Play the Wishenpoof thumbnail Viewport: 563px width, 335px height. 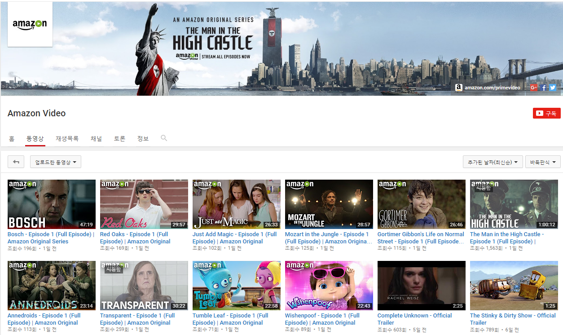pyautogui.click(x=329, y=286)
